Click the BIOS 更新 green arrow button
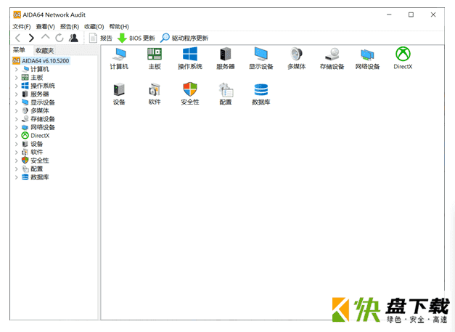 click(x=136, y=38)
